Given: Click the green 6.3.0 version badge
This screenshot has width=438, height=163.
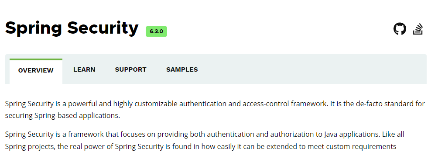Looking at the screenshot, I should [x=157, y=31].
